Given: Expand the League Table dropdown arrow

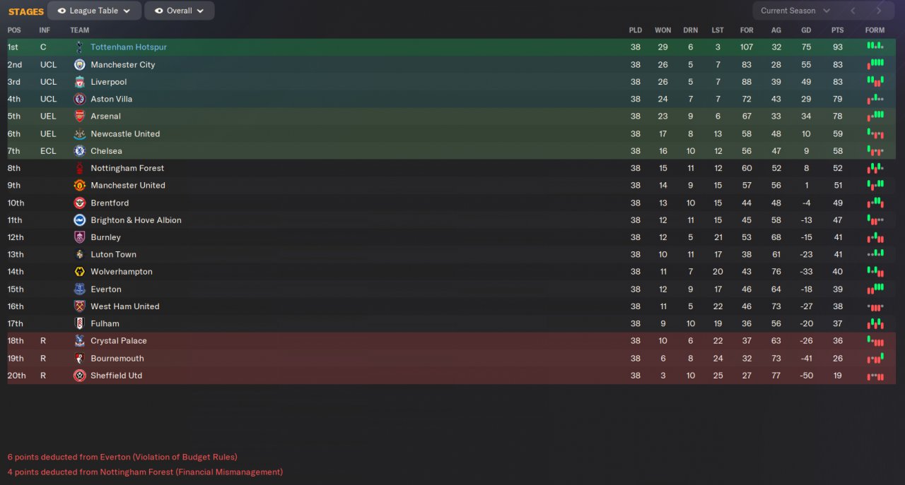Looking at the screenshot, I should [x=127, y=11].
